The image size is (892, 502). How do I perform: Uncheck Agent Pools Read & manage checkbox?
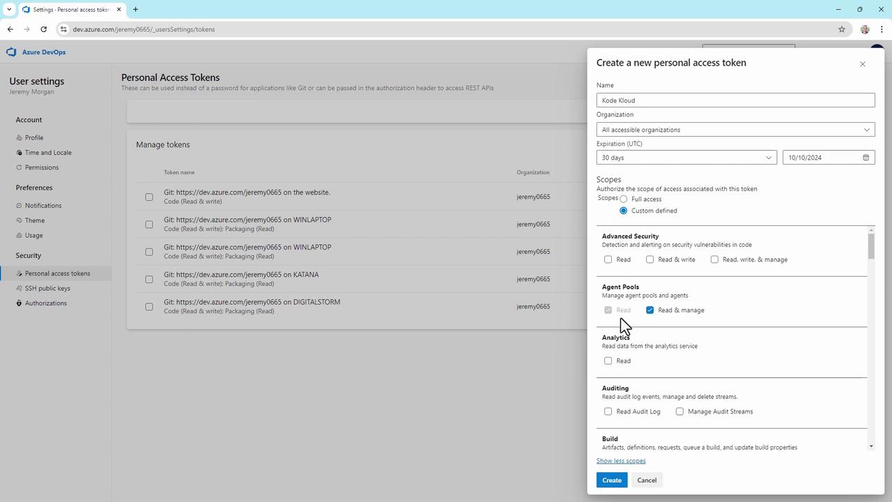tap(650, 310)
